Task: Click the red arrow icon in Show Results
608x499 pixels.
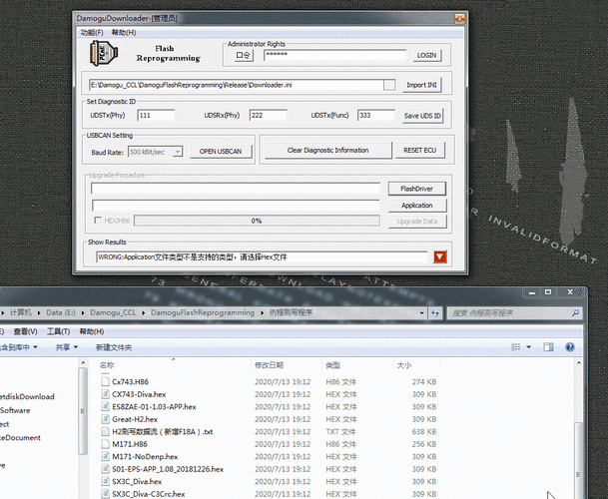Action: click(440, 257)
